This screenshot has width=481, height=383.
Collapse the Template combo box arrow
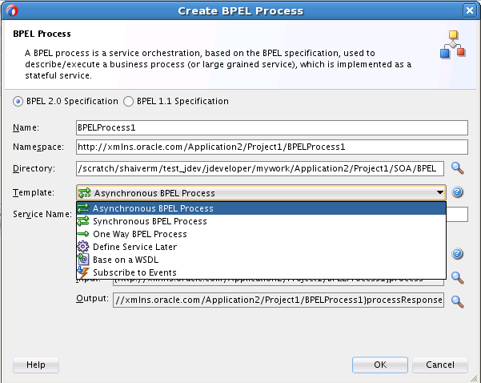tap(440, 192)
